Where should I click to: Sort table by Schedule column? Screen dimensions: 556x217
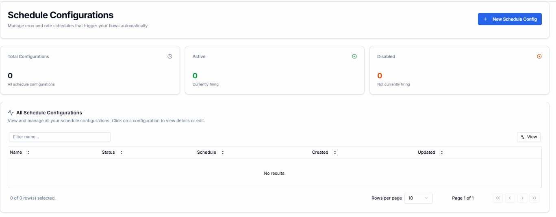(x=211, y=153)
